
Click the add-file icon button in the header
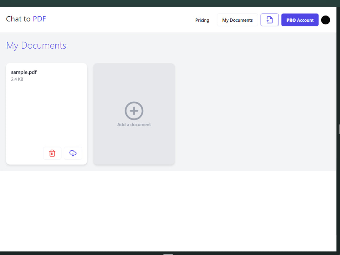(270, 20)
